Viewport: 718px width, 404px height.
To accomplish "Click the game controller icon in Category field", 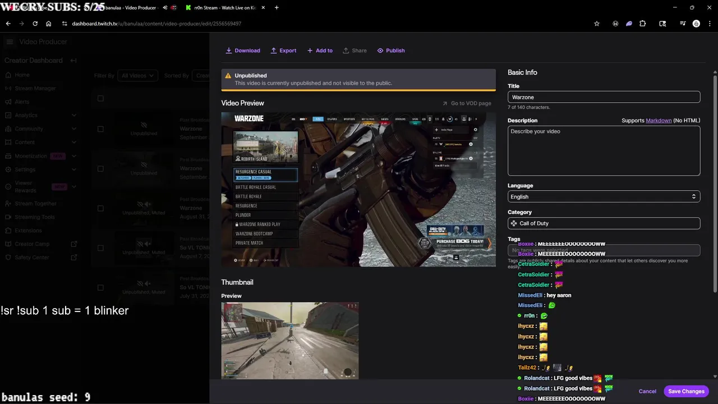I will (x=514, y=223).
